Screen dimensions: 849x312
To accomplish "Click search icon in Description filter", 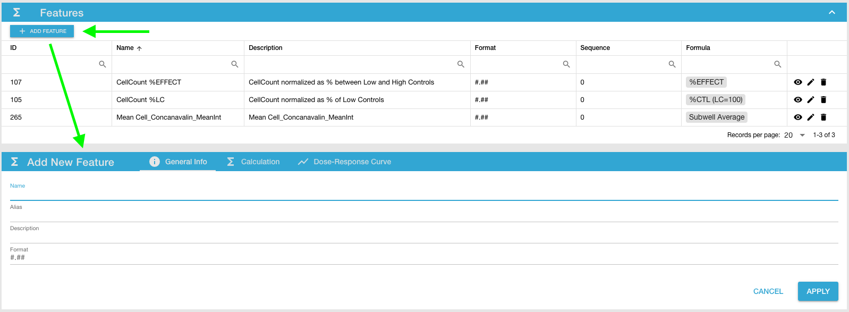I will pos(461,64).
